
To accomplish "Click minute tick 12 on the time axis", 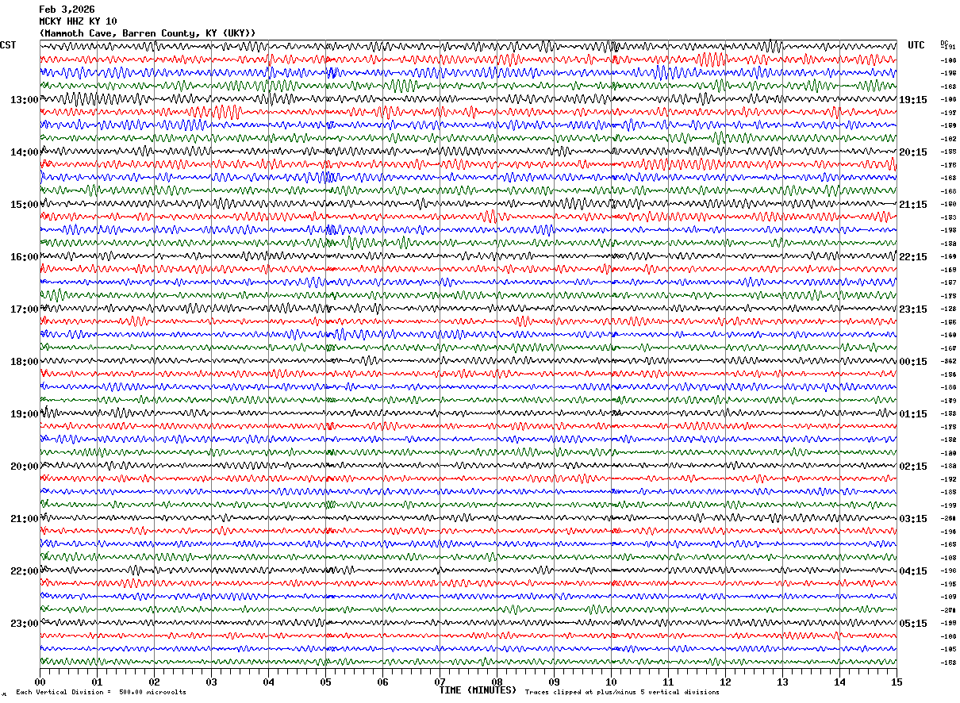I will tap(725, 682).
